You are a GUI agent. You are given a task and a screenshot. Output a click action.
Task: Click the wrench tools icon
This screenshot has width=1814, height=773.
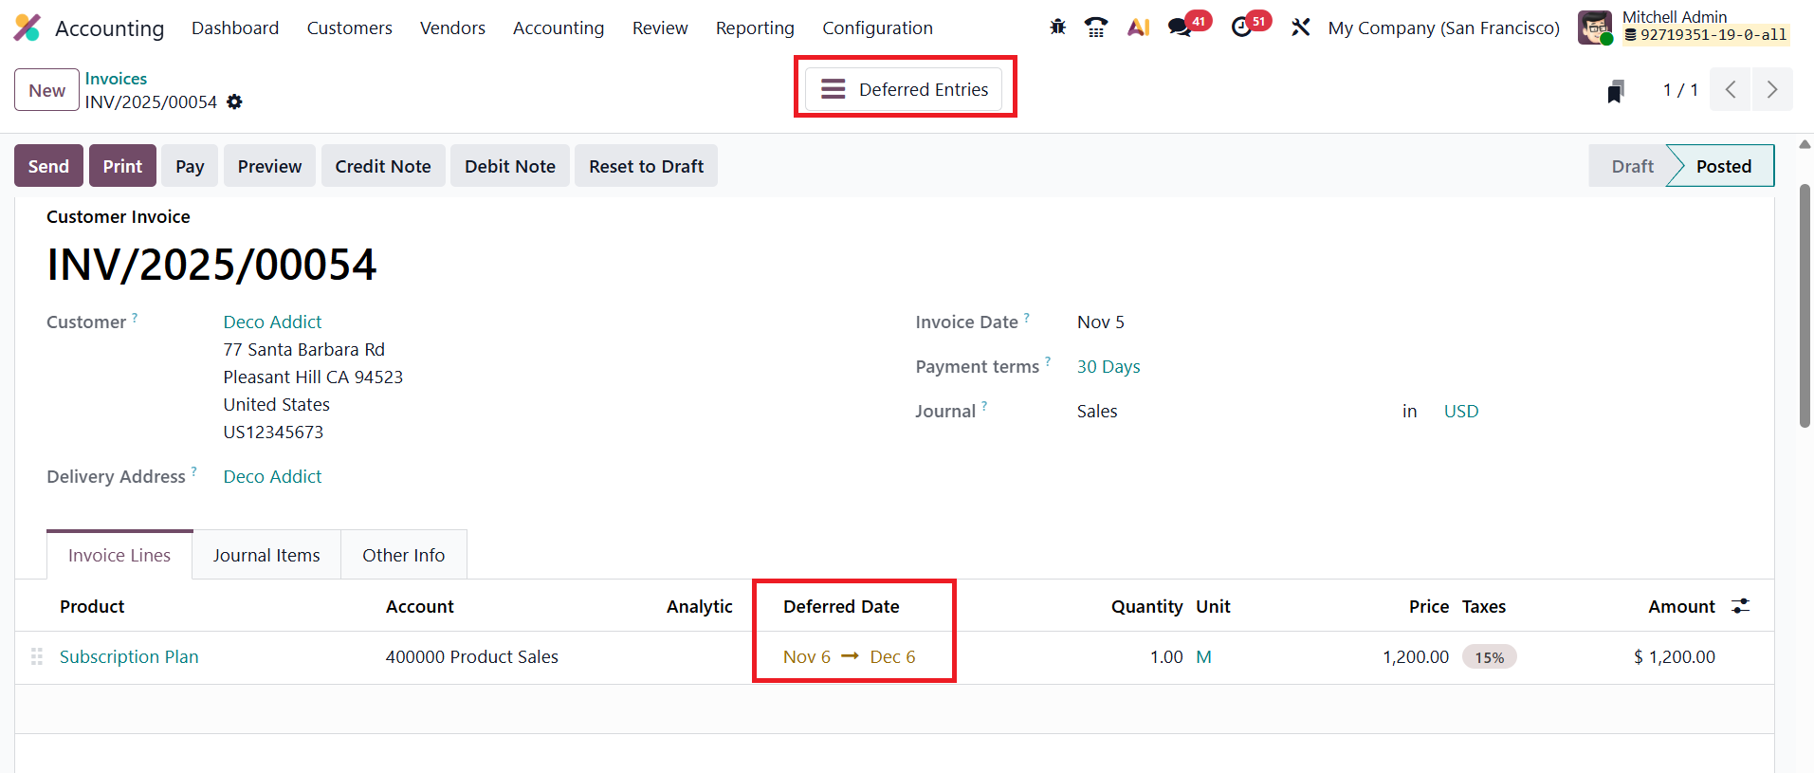(1300, 28)
